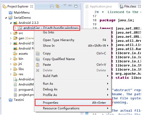This screenshot has width=142, height=115.
Task: Expand folded comment at line 2
Action: click(98, 12)
